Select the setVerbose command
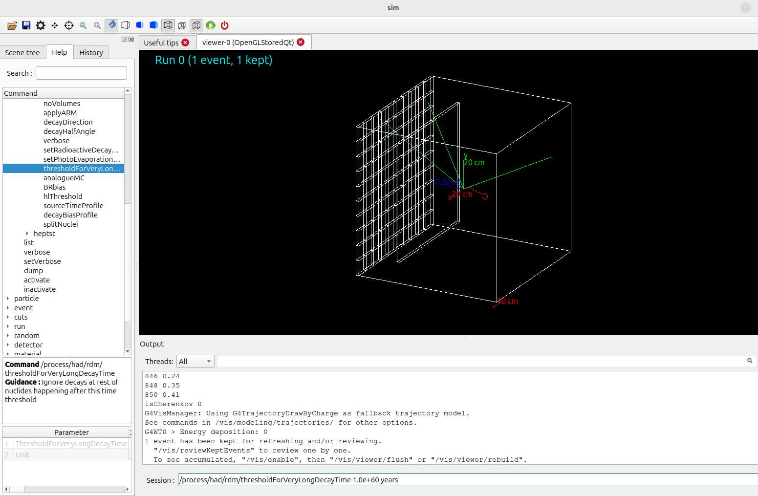 (x=43, y=261)
